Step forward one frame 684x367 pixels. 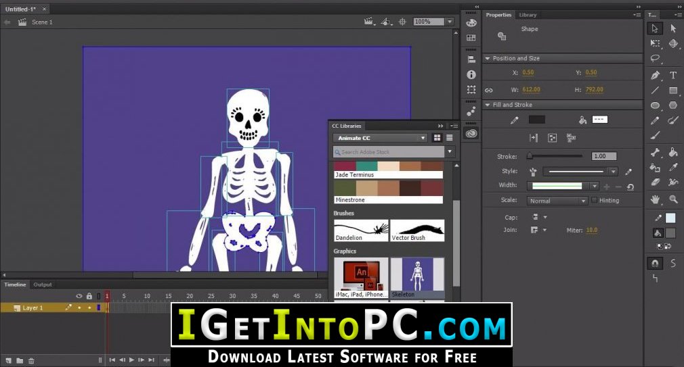[141, 360]
